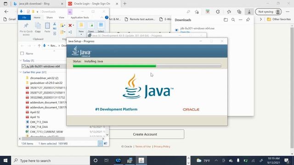The height and width of the screenshot is (165, 294).
Task: Click the red Delete icon in Explorer
Action: click(70, 25)
